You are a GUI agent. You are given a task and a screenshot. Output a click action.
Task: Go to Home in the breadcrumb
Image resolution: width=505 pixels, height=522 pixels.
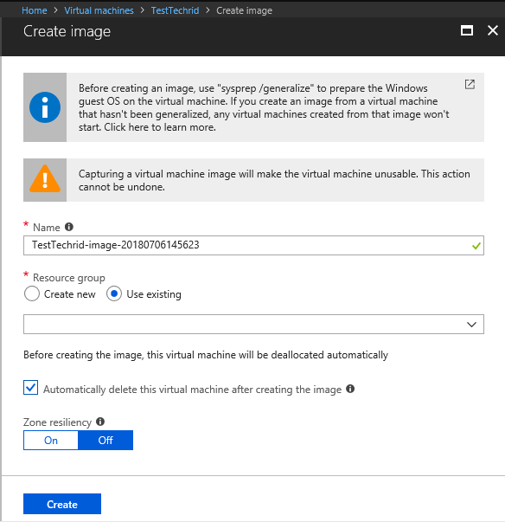tap(35, 10)
